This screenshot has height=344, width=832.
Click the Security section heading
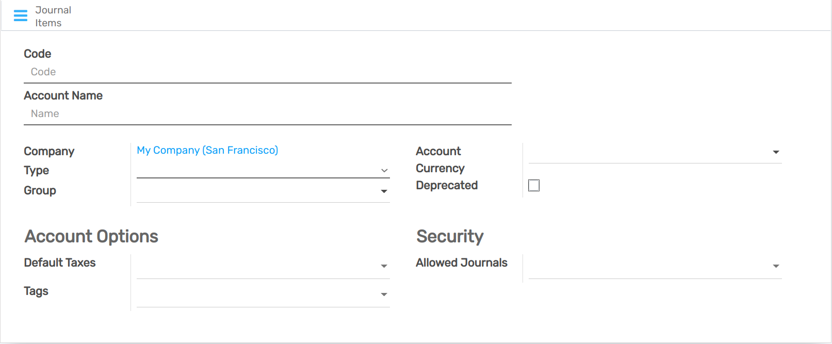[x=450, y=236]
